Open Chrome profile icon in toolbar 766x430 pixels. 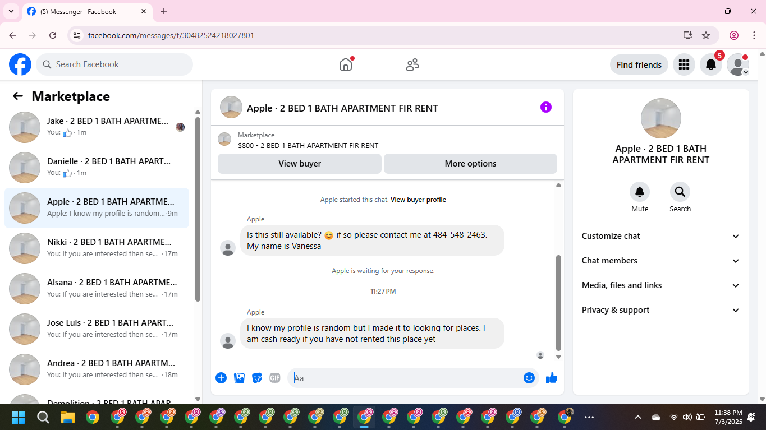(734, 35)
